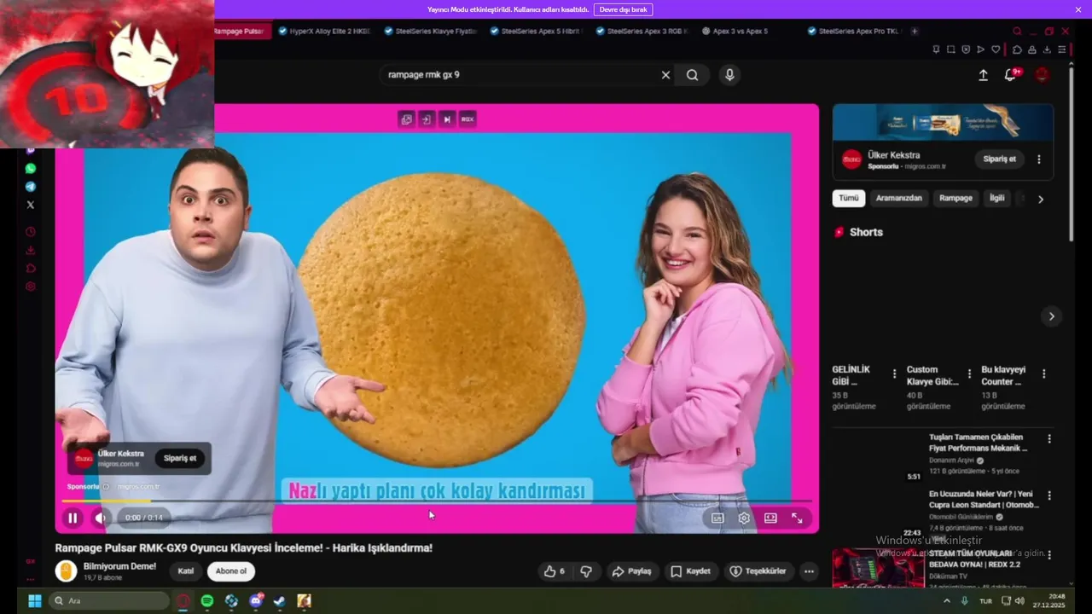Click the snapshot icon in browser toolbar

tap(950, 49)
